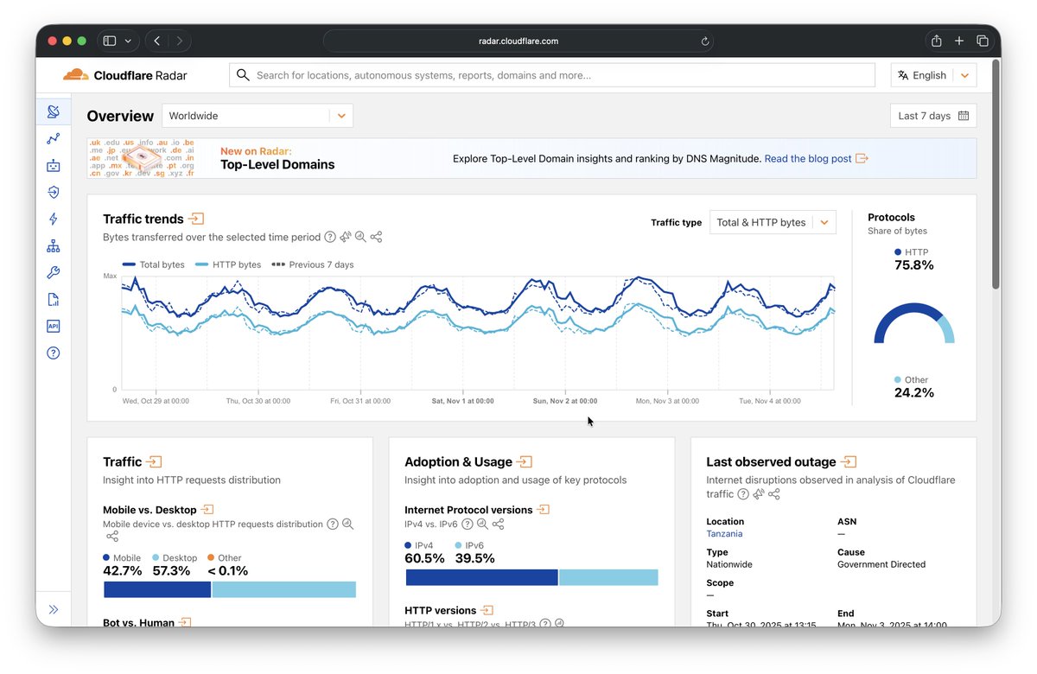1037x674 pixels.
Task: Open the Bots robot sidebar icon
Action: point(54,166)
